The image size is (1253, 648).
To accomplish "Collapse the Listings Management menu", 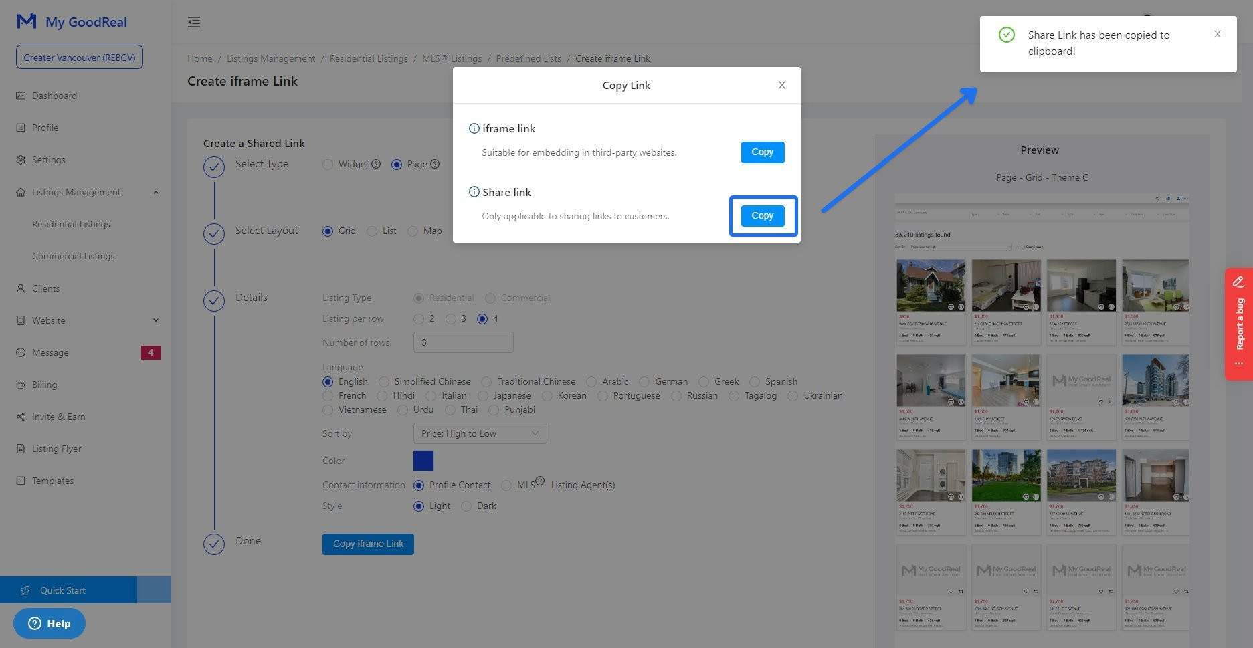I will (156, 193).
